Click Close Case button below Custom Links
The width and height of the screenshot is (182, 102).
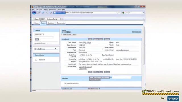click(98, 72)
